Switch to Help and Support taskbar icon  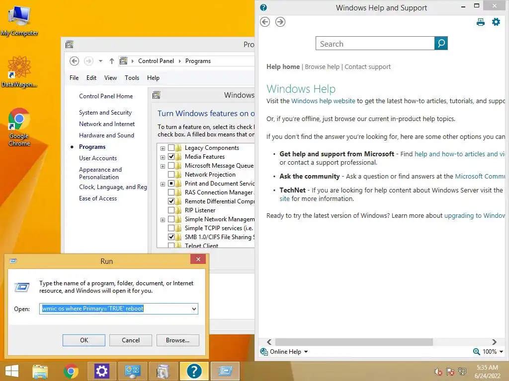[x=194, y=371]
